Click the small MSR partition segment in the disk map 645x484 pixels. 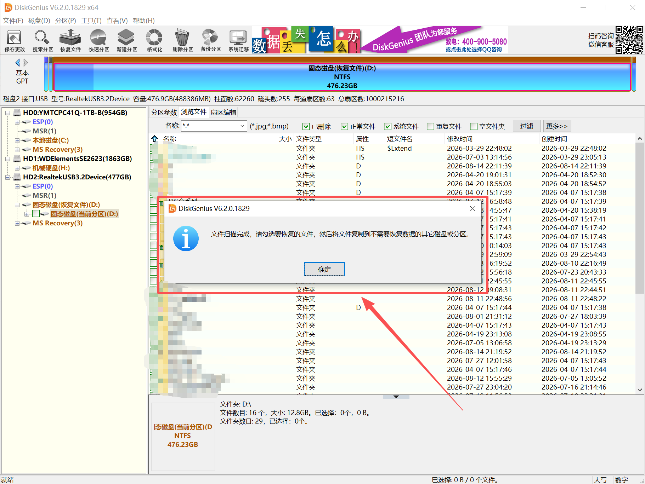[51, 74]
